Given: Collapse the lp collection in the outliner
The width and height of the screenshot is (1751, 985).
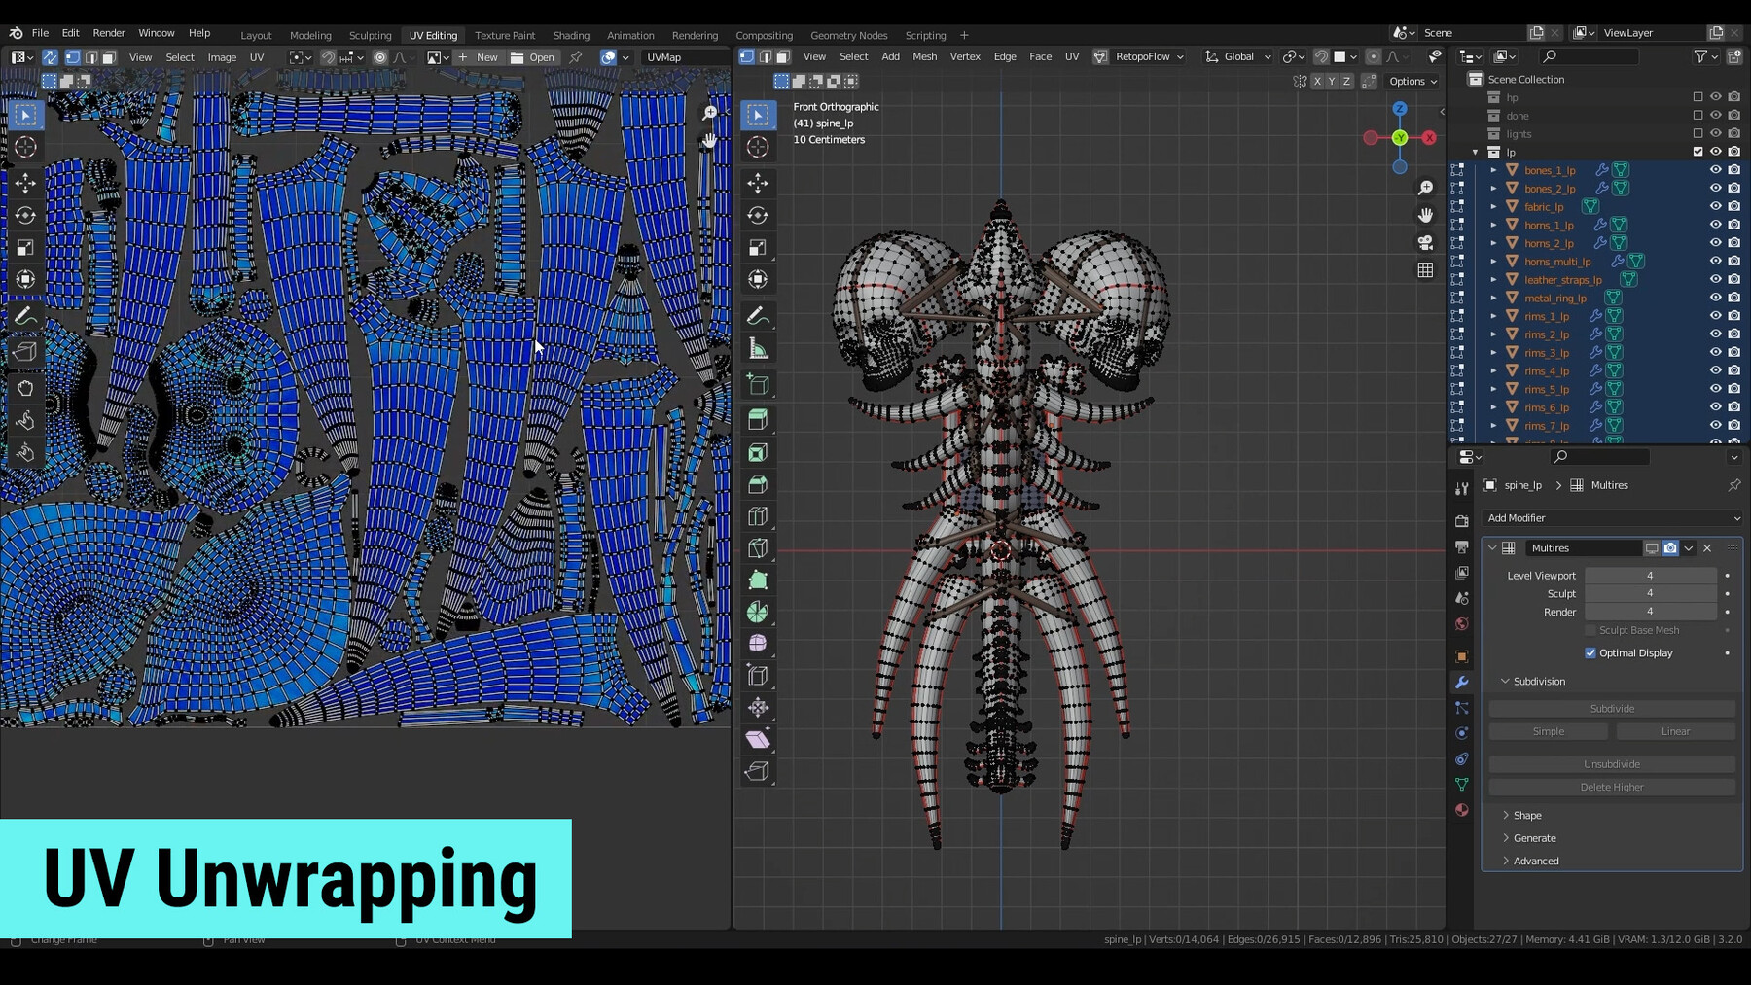Looking at the screenshot, I should 1475,152.
